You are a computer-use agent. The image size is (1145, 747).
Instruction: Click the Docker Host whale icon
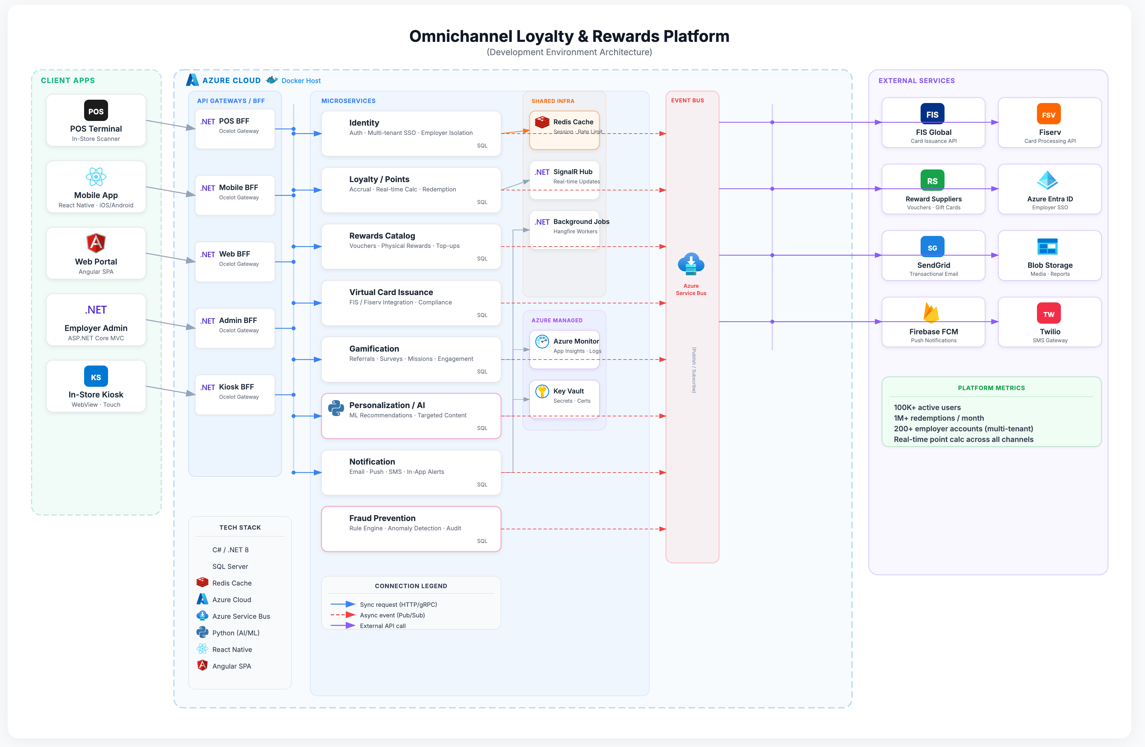pos(272,80)
